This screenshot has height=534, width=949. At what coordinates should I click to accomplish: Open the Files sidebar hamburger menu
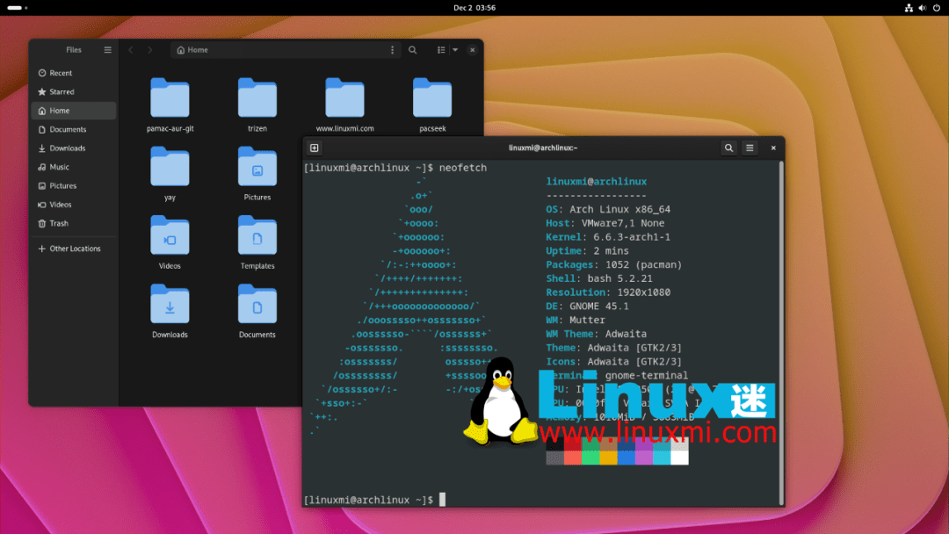(x=107, y=50)
